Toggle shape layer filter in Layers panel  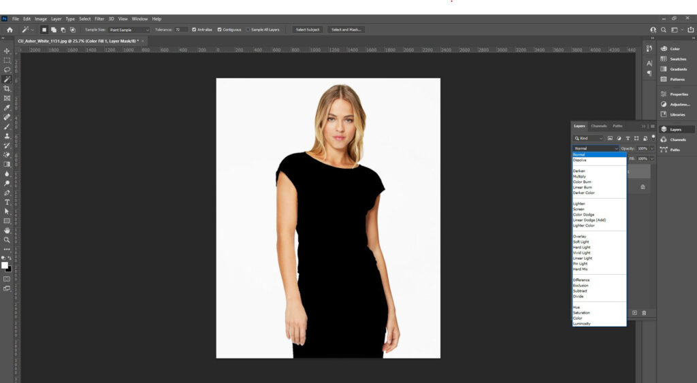(636, 138)
